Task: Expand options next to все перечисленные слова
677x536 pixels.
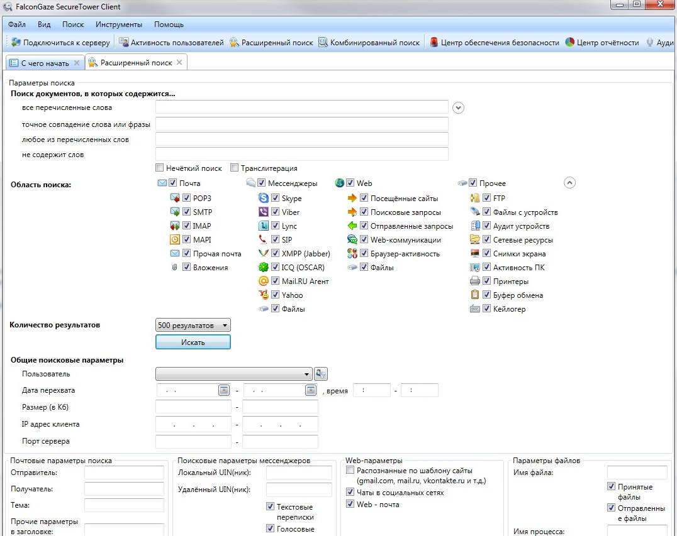Action: coord(458,108)
